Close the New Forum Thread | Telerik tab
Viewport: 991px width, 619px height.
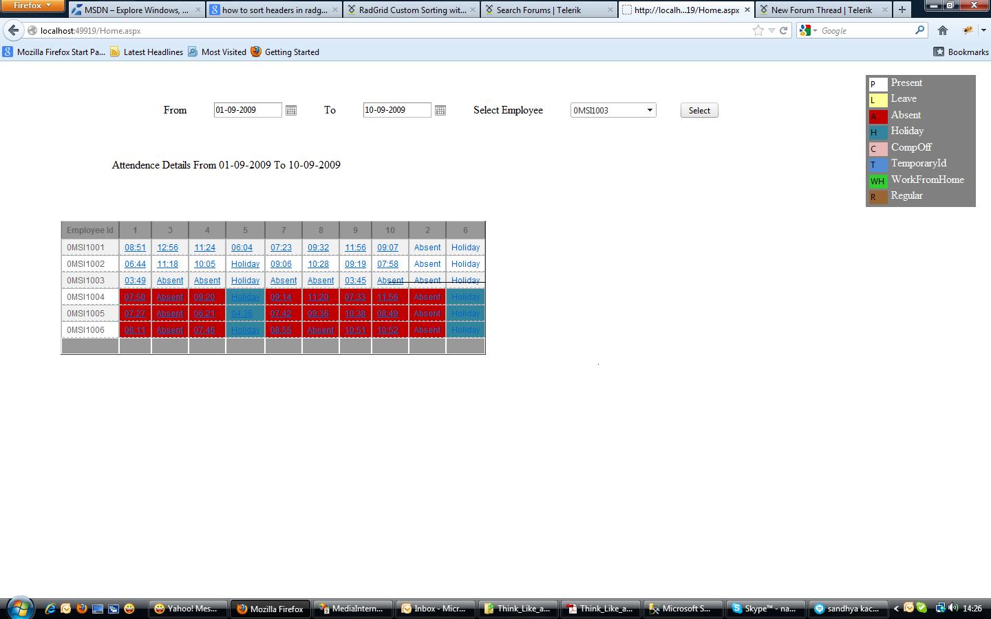pyautogui.click(x=884, y=10)
